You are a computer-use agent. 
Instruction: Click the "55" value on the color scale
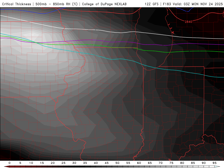click(x=128, y=163)
